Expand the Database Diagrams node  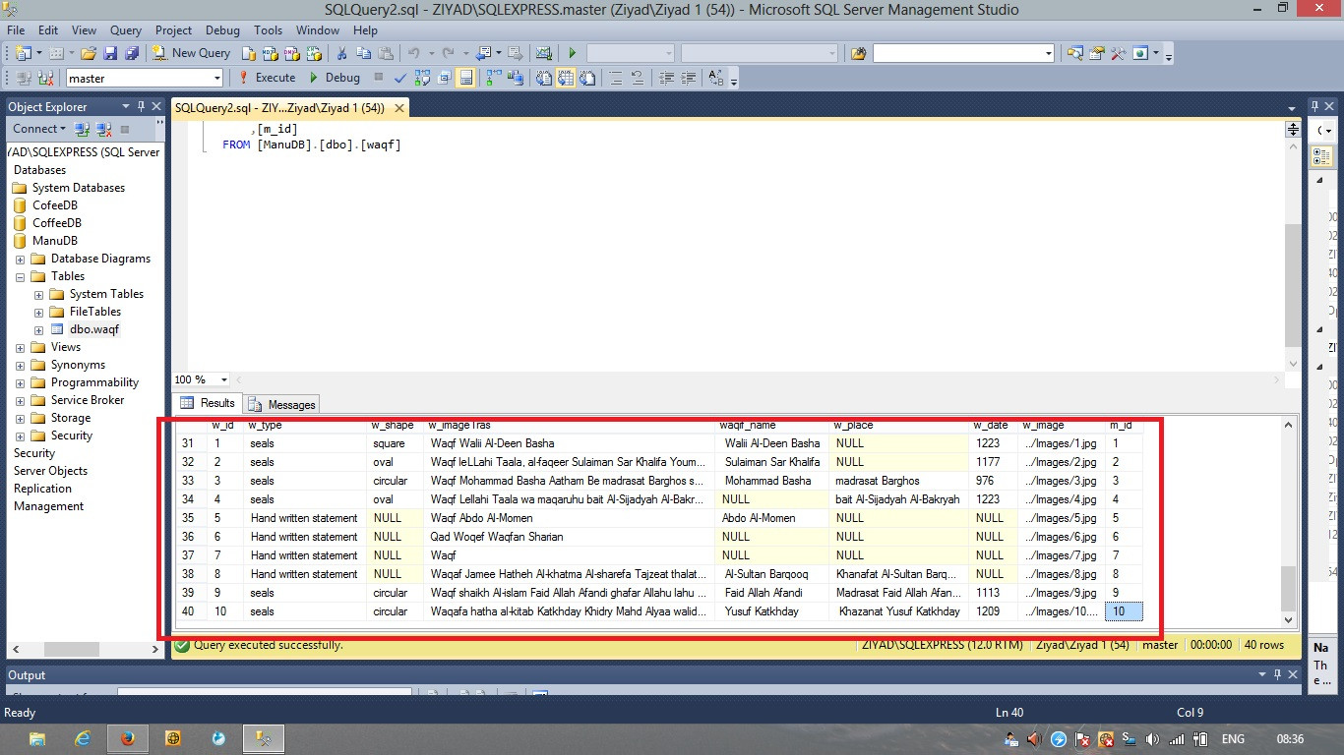20,260
